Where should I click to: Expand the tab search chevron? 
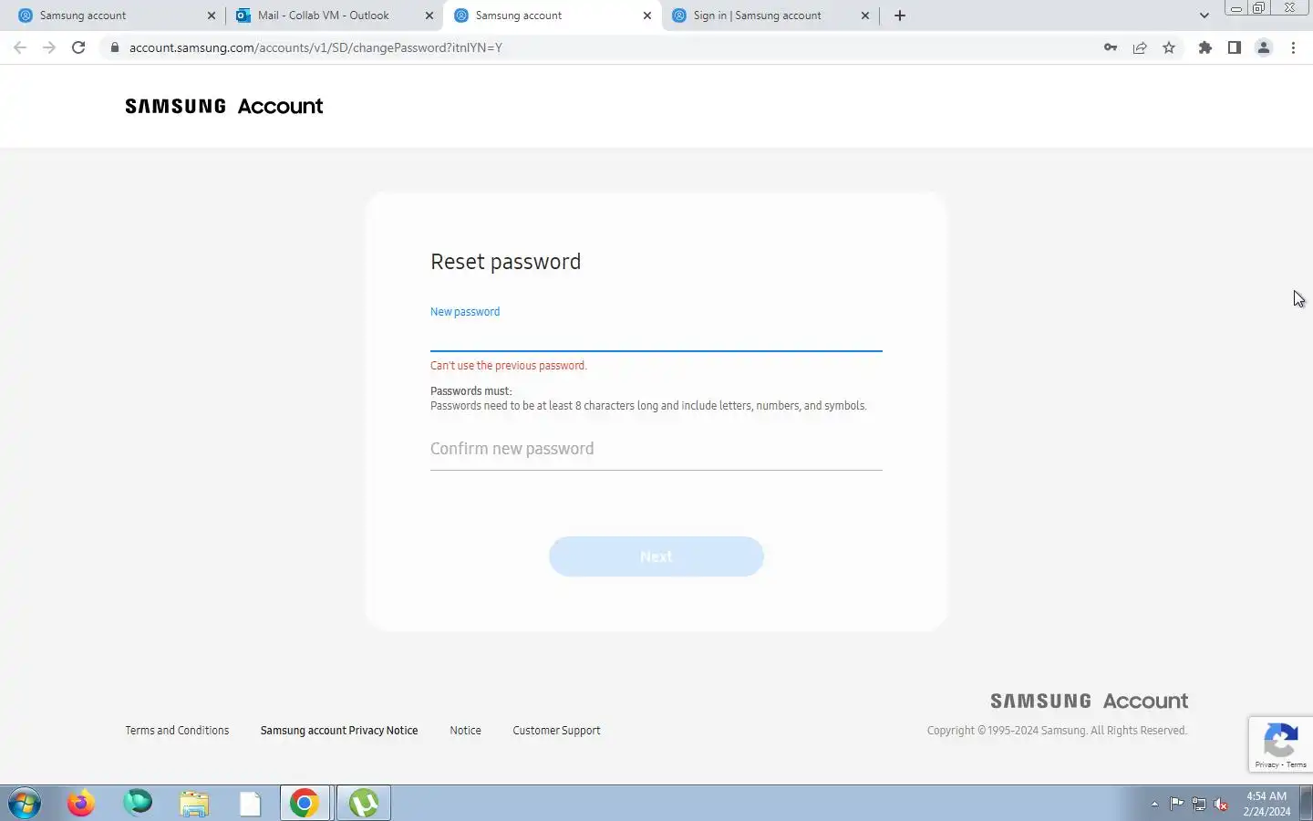point(1204,16)
